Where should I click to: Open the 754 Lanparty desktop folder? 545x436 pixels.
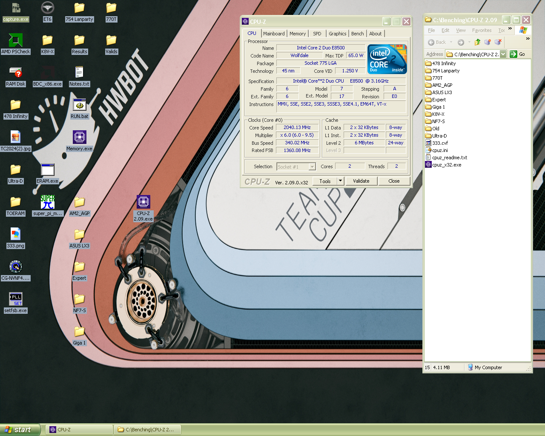point(79,12)
